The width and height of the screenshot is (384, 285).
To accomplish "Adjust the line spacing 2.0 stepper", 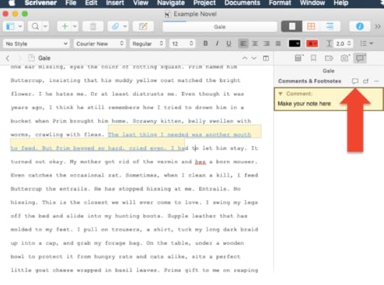I will tap(349, 43).
